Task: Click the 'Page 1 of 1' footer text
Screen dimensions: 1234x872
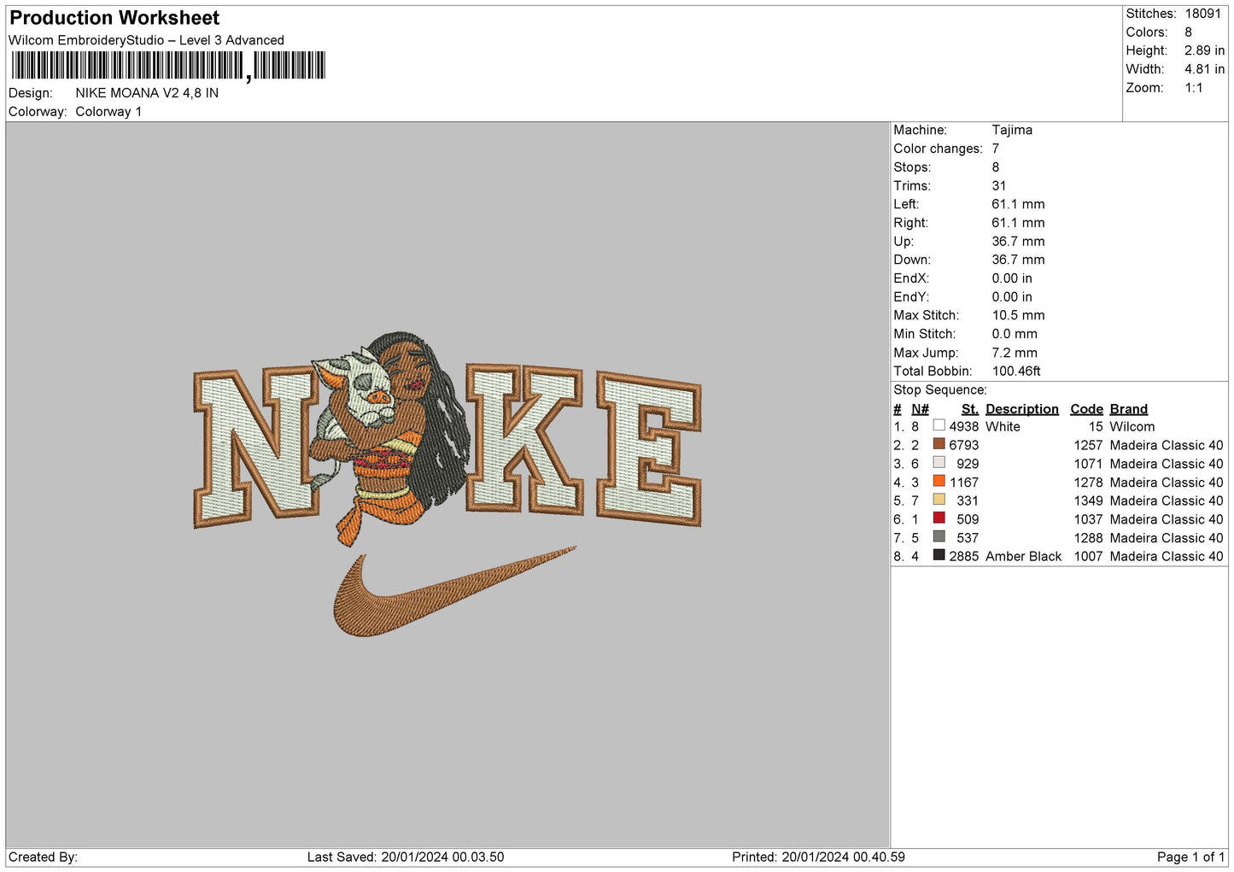Action: coord(1190,857)
